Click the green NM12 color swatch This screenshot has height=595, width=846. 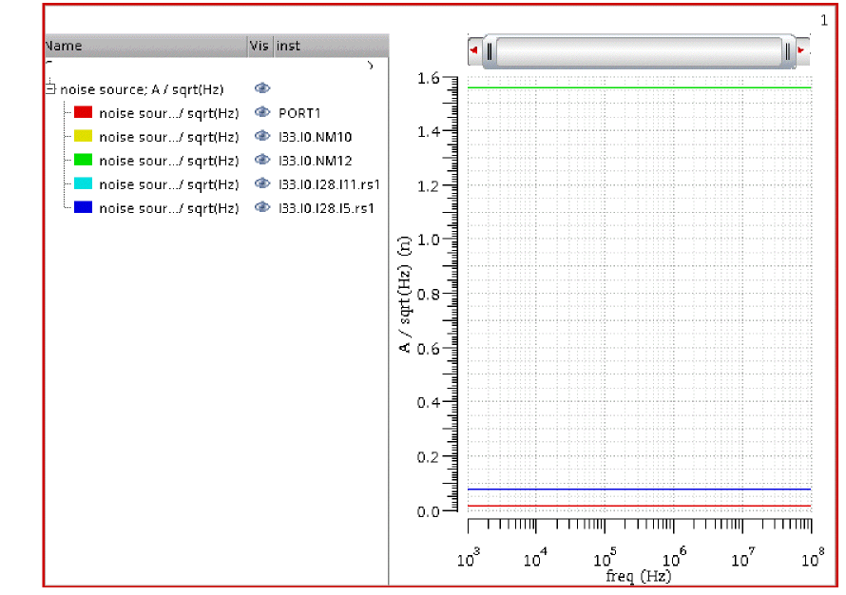click(83, 160)
